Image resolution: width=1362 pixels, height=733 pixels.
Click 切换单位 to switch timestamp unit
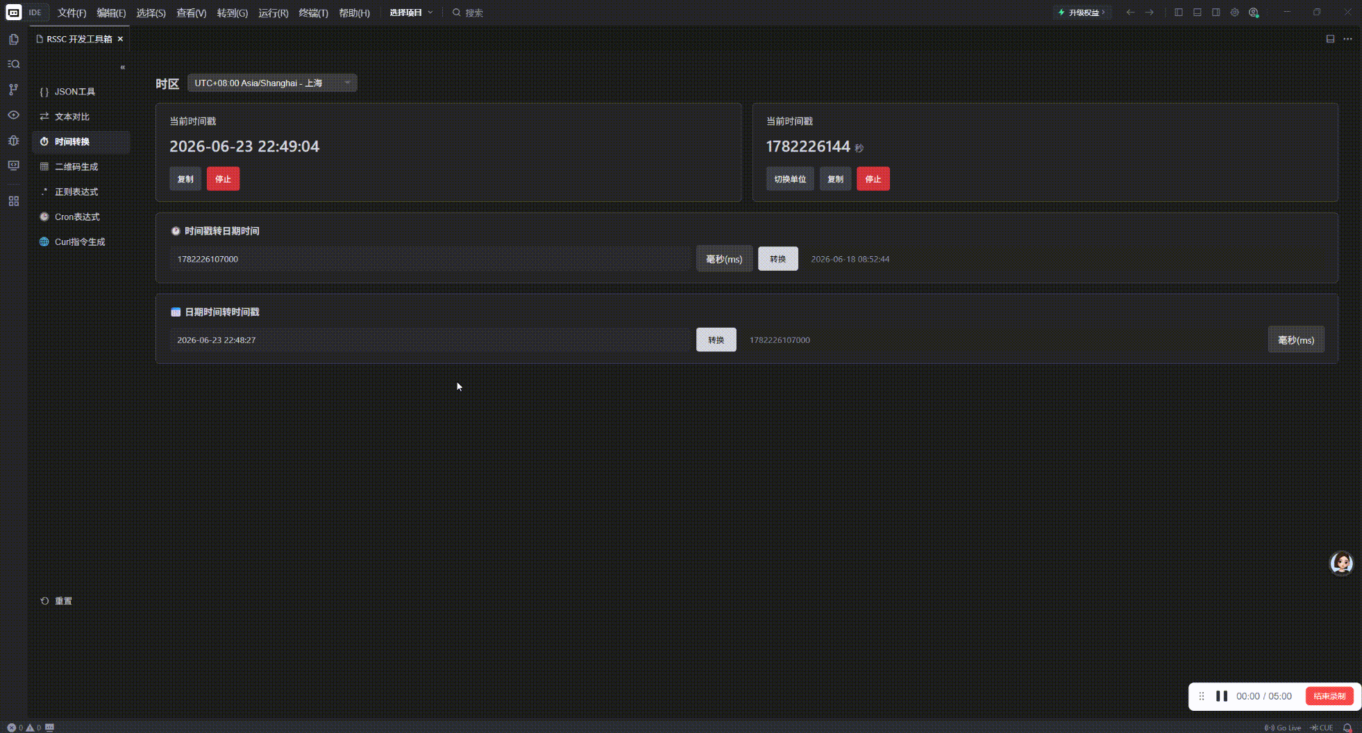tap(790, 179)
